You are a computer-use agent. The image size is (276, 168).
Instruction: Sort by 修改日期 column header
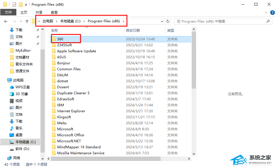133,30
